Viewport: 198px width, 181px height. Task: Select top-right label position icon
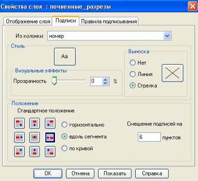tap(50, 123)
